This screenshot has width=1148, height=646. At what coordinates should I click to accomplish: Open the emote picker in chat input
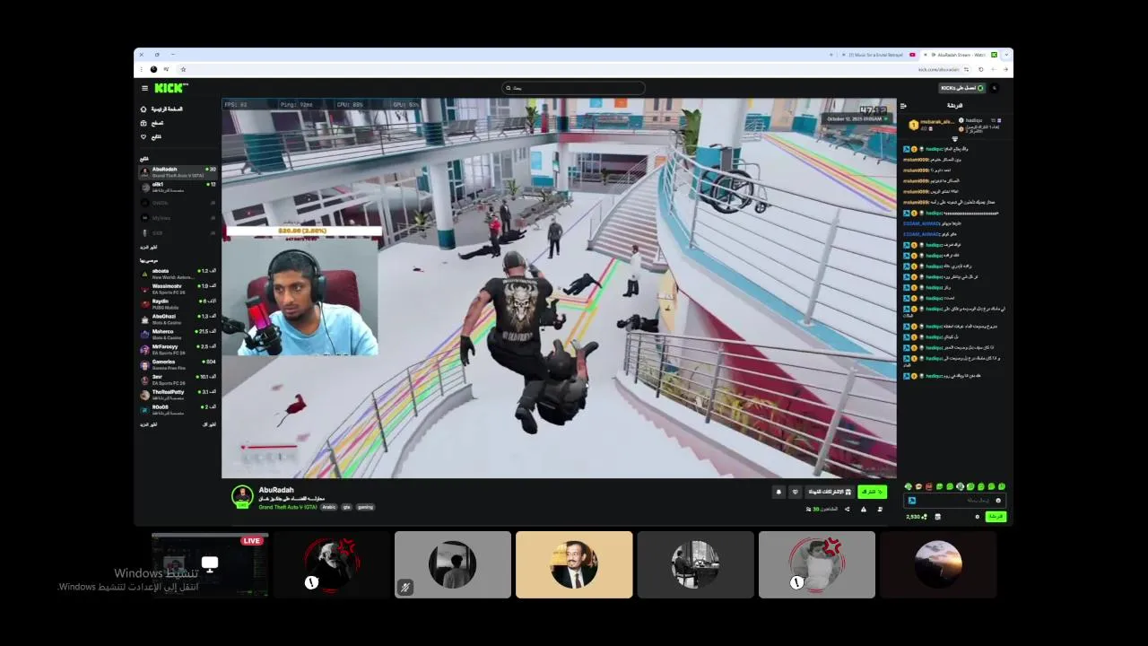[x=998, y=501]
